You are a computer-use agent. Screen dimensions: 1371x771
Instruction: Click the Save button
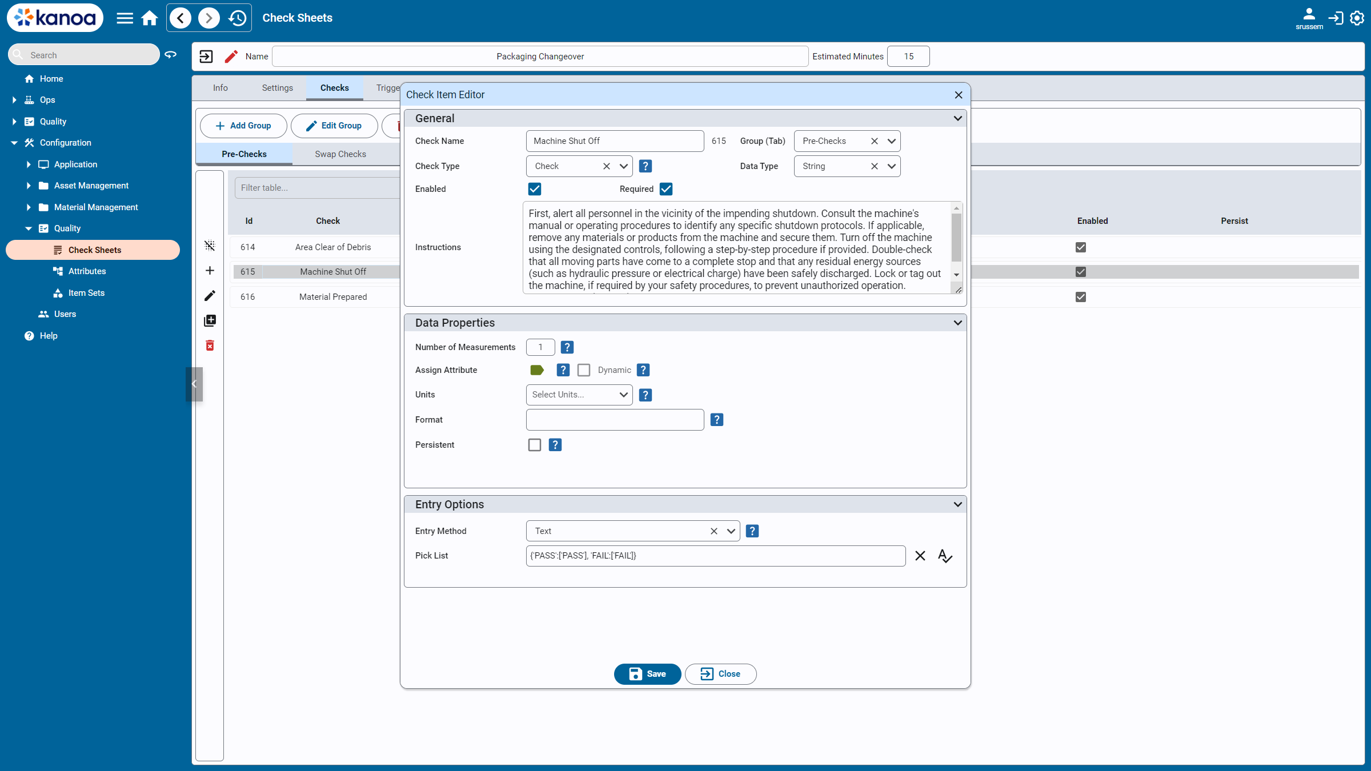tap(648, 673)
